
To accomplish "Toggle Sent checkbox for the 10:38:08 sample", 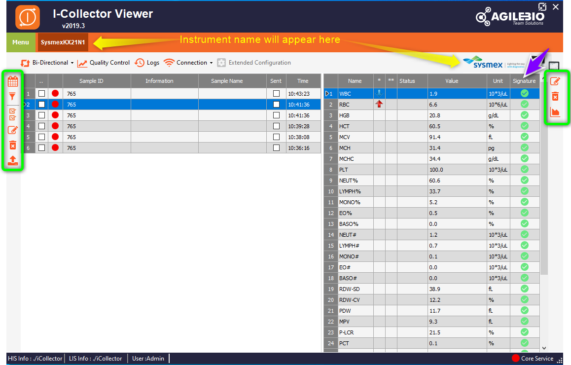I will pos(277,137).
